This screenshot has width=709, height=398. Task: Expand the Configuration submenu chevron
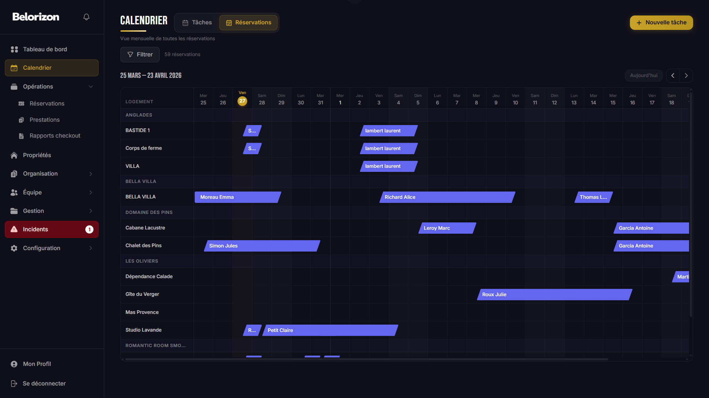[91, 248]
